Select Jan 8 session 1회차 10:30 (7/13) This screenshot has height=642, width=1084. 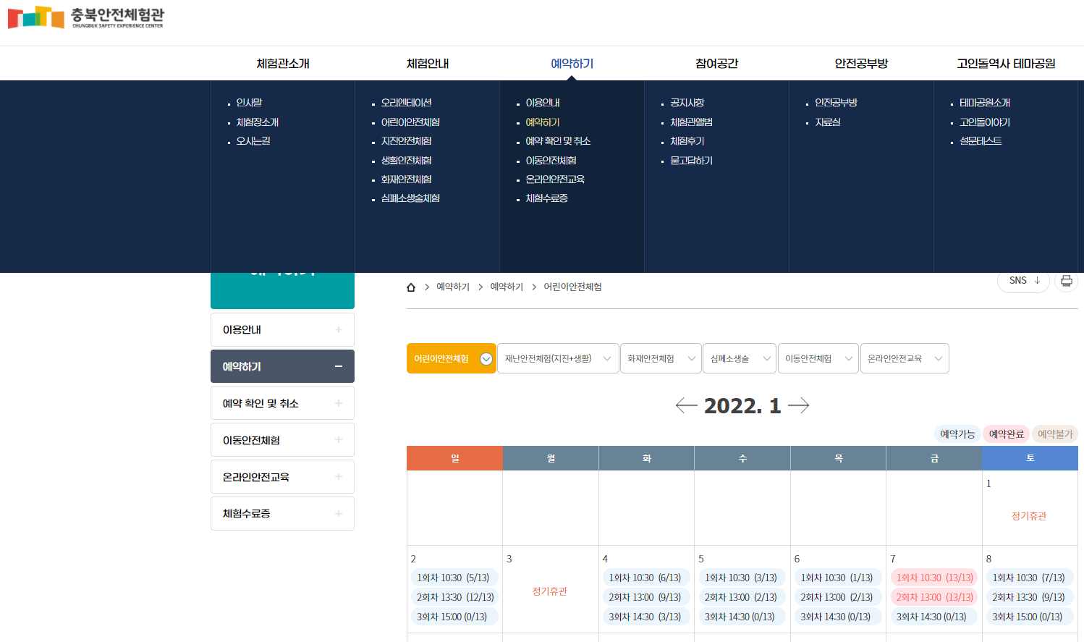tap(1029, 578)
